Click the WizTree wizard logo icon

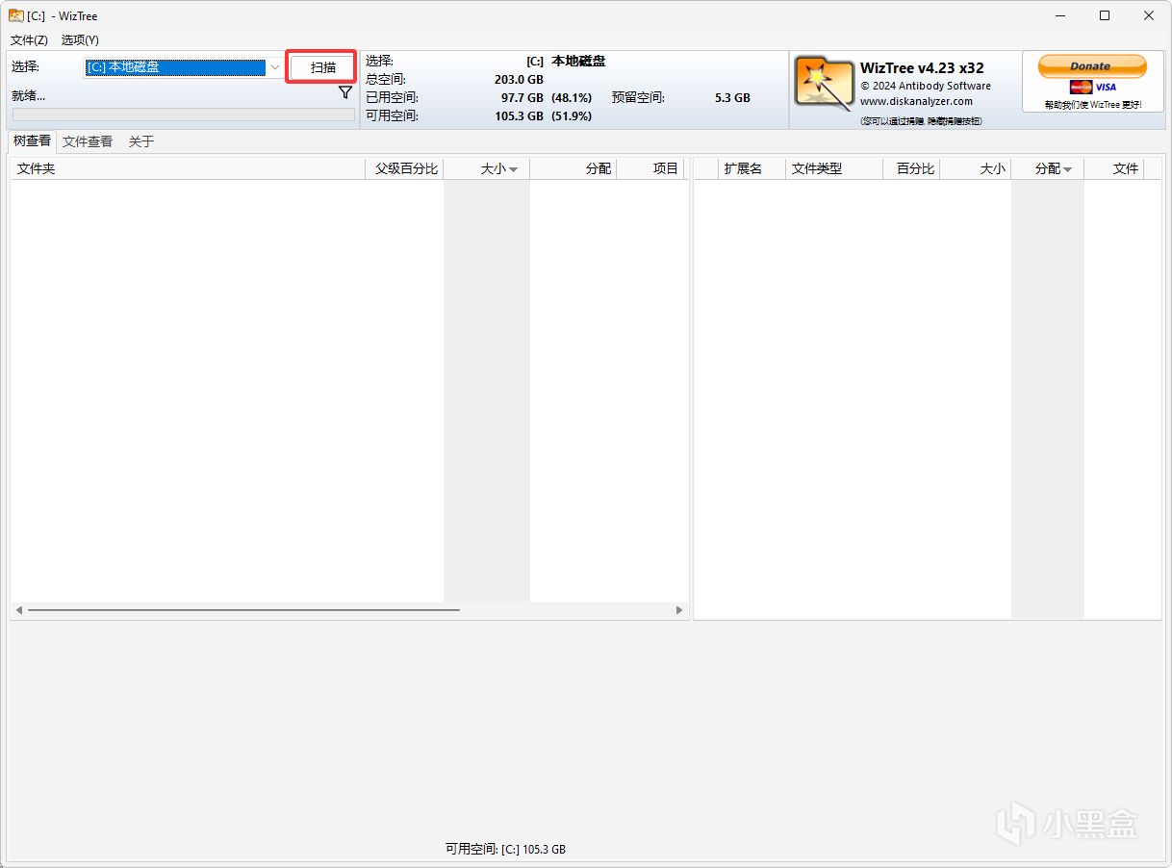click(824, 83)
